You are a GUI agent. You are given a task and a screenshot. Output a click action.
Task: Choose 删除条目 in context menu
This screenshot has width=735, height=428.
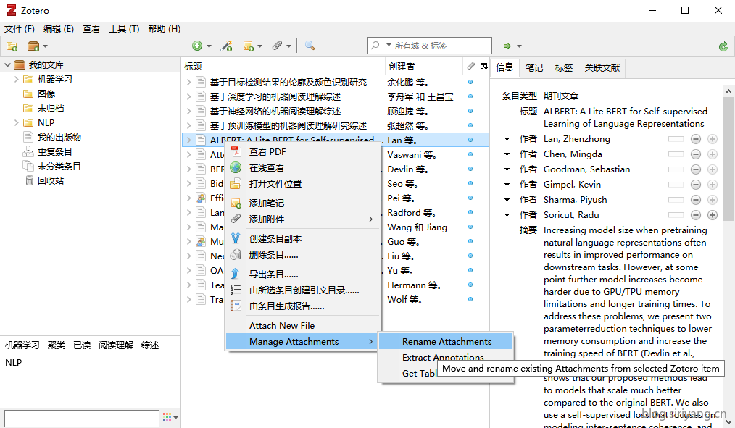302,255
